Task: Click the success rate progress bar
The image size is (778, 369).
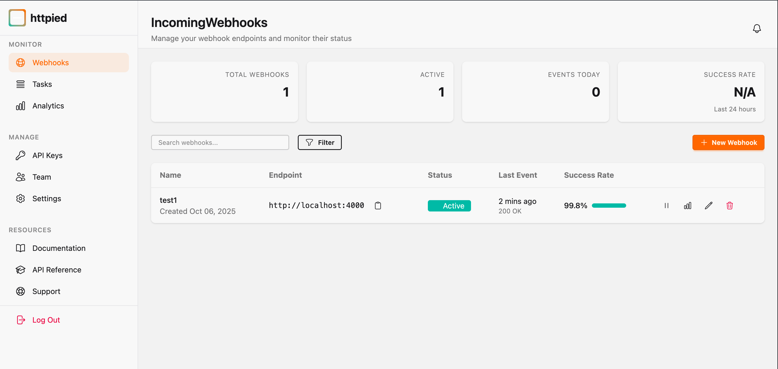Action: pyautogui.click(x=609, y=206)
